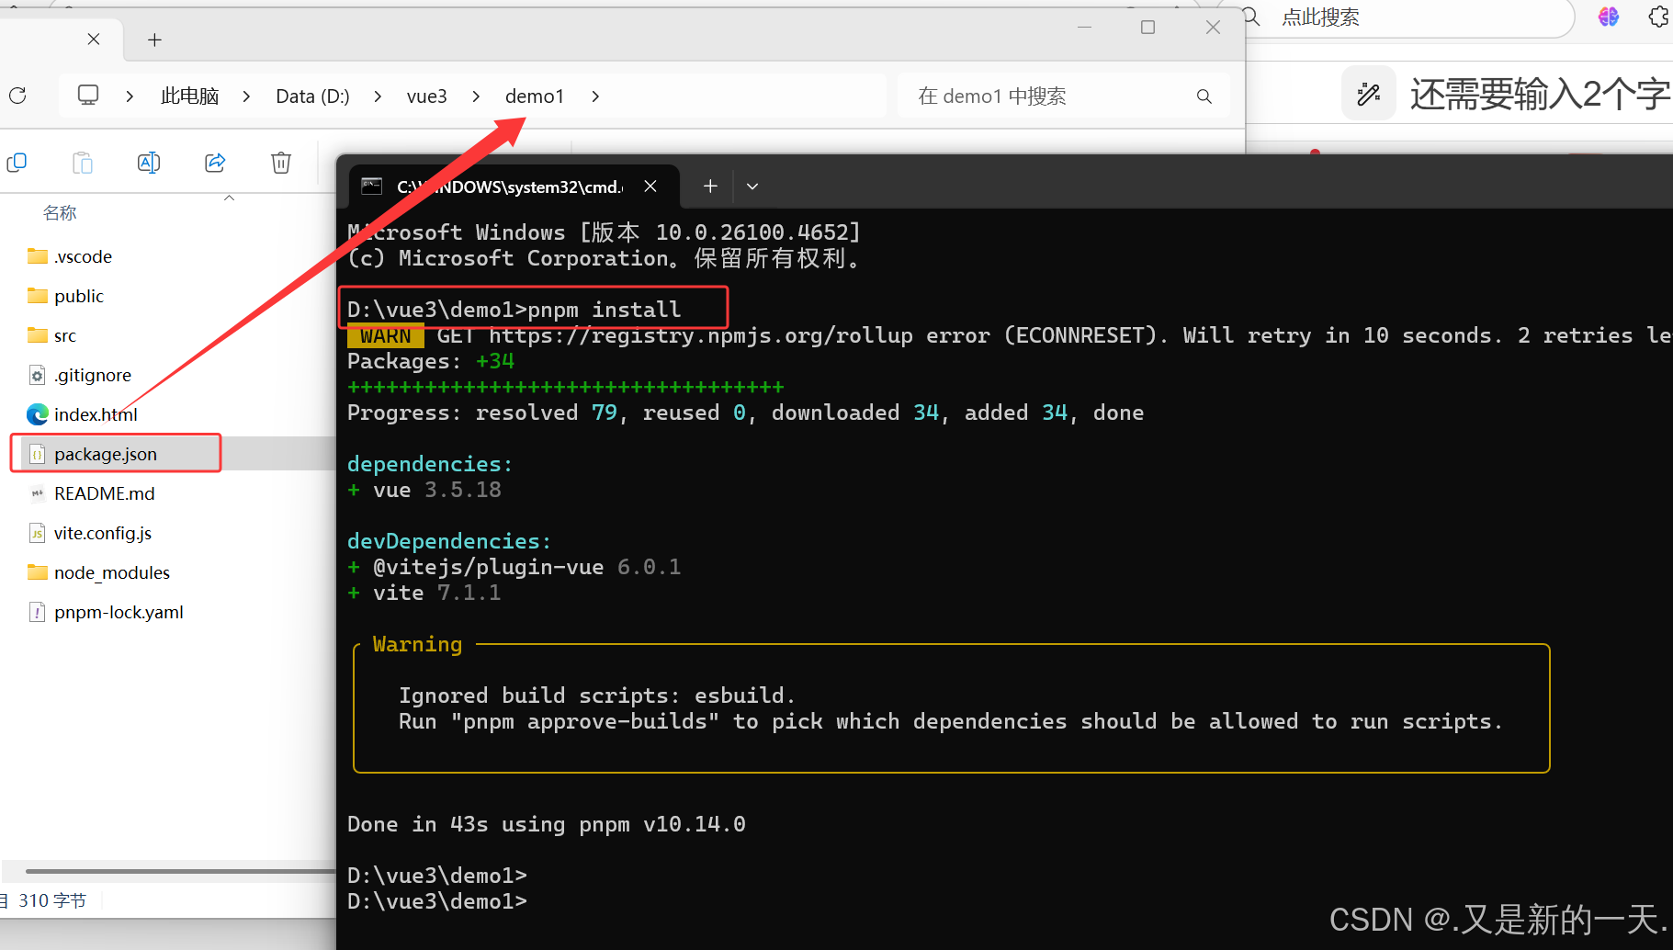Click the Explorer refresh icon
1673x950 pixels.
pos(17,96)
